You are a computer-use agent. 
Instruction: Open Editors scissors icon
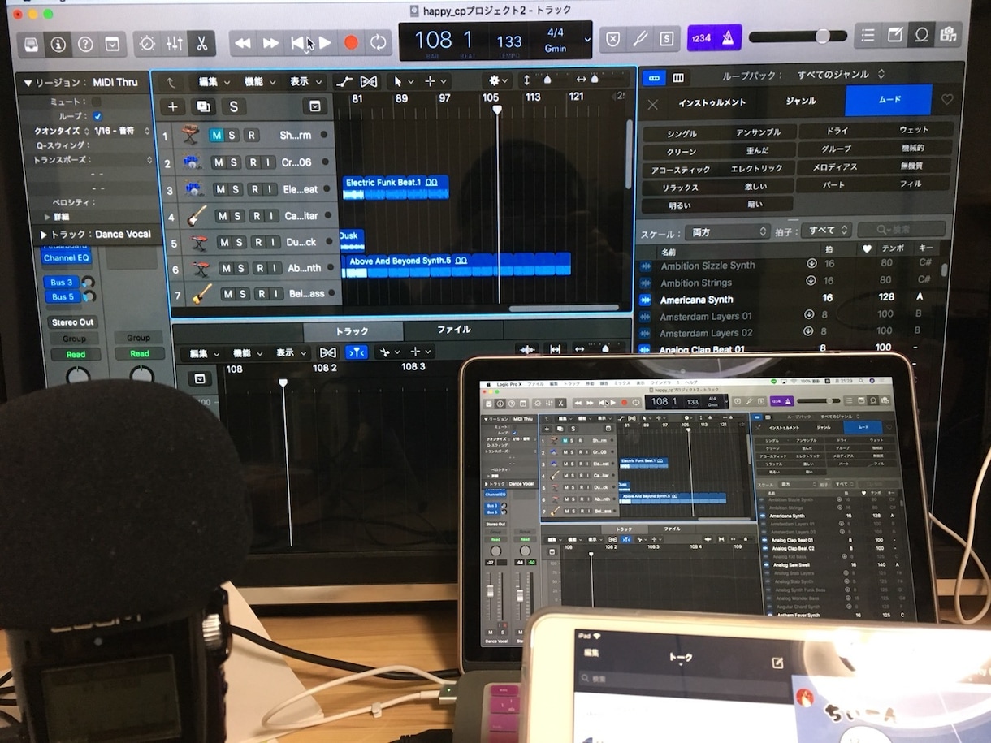click(201, 44)
